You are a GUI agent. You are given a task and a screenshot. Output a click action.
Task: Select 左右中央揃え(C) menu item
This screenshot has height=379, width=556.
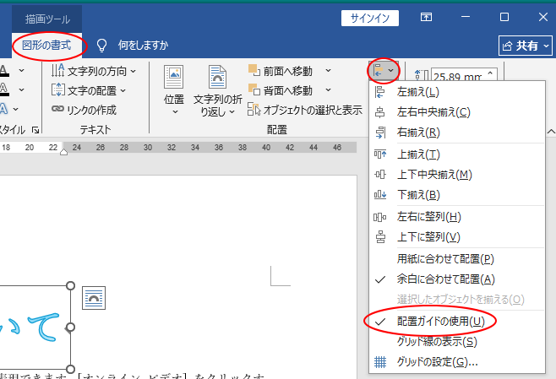[x=456, y=112]
